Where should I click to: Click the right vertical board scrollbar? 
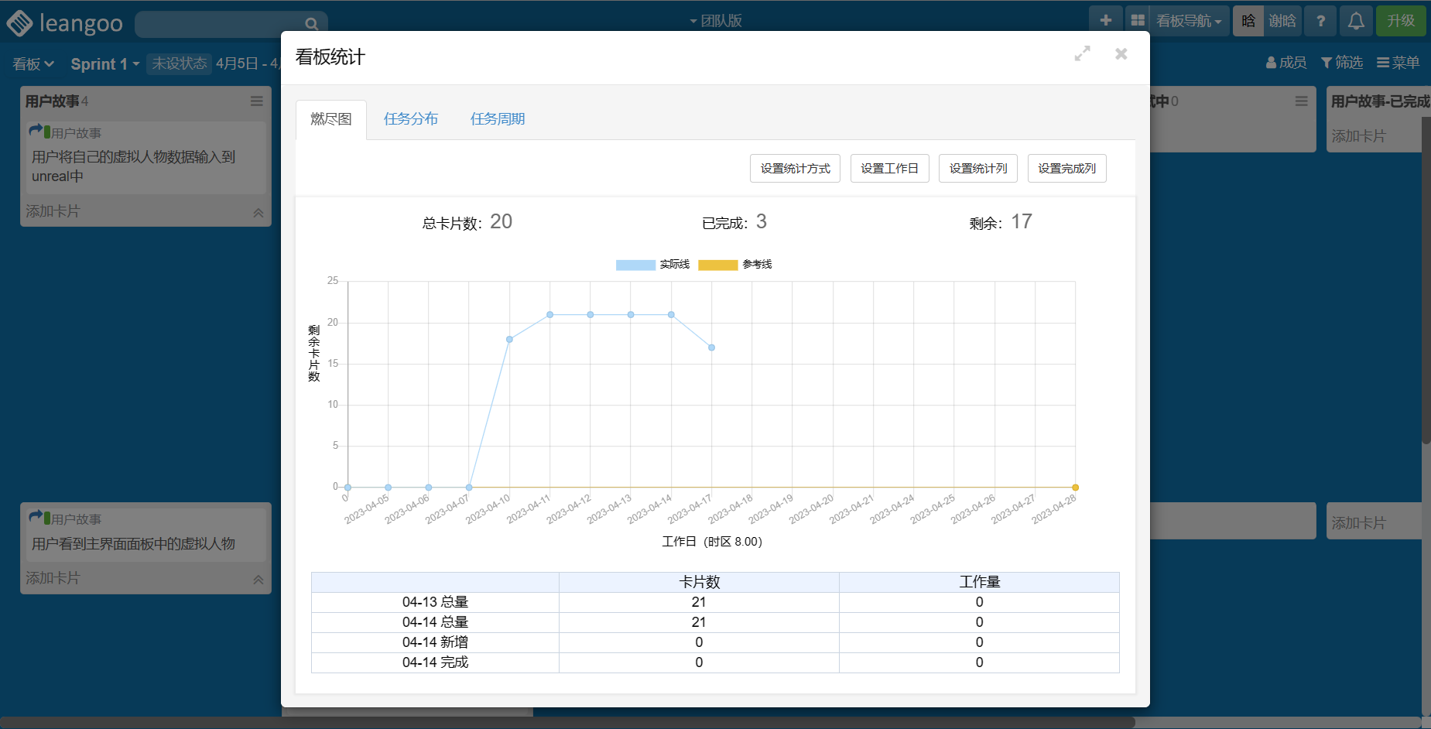click(x=1426, y=280)
